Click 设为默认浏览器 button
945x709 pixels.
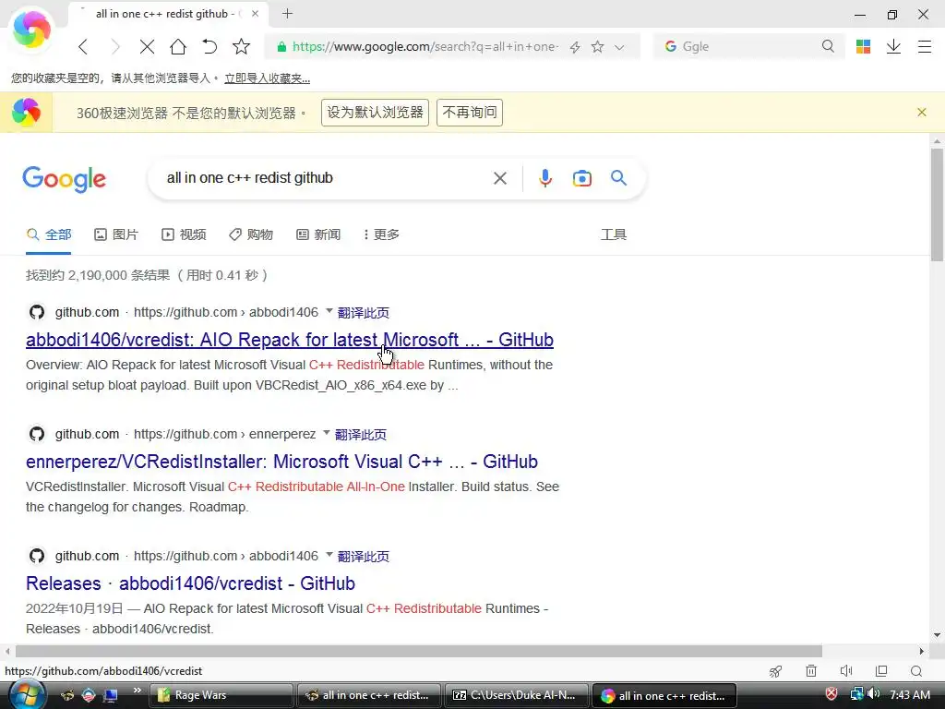(x=375, y=113)
